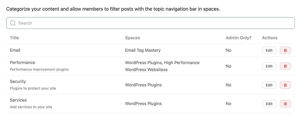The image size is (302, 117).
Task: Open Edit for Performance topic
Action: (x=269, y=66)
